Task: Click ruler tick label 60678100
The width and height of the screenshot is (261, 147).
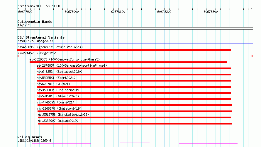Action: click(118, 12)
